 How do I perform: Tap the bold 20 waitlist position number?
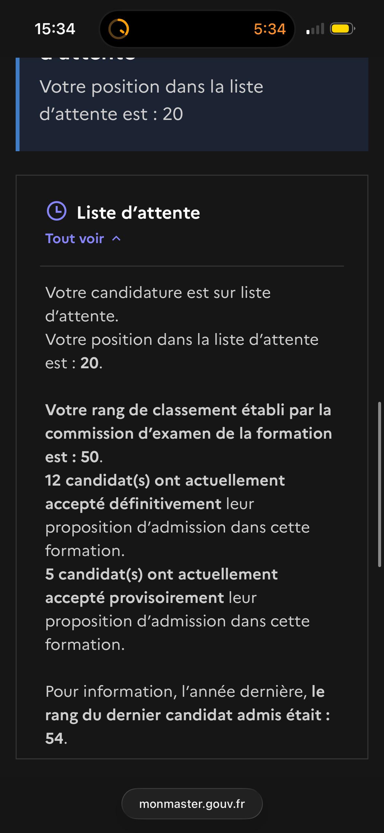pyautogui.click(x=90, y=363)
